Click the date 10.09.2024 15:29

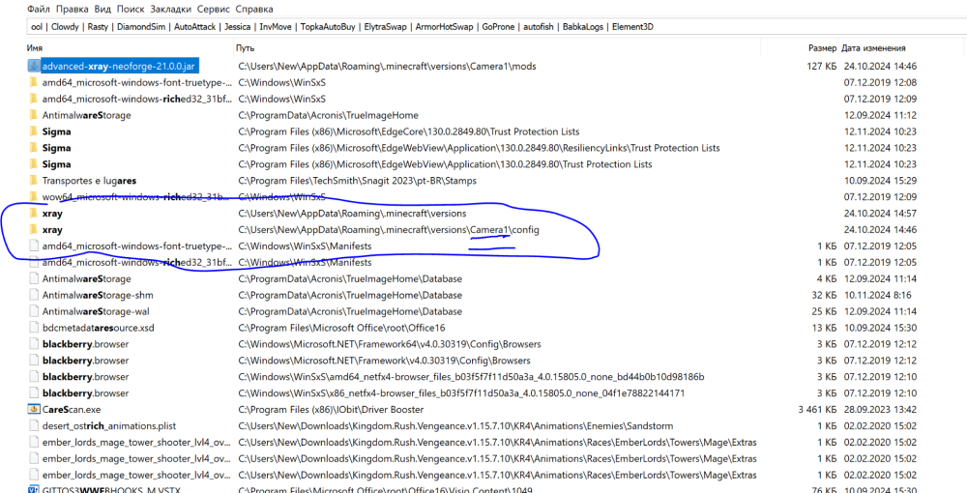coord(880,181)
